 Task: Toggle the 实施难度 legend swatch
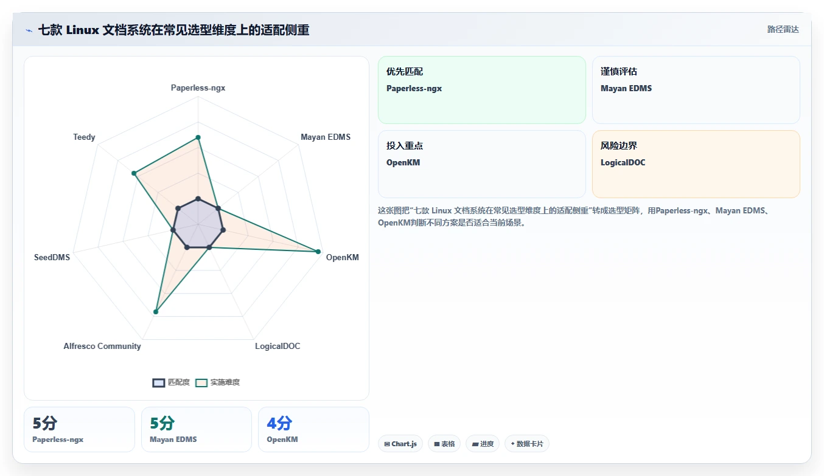point(201,382)
